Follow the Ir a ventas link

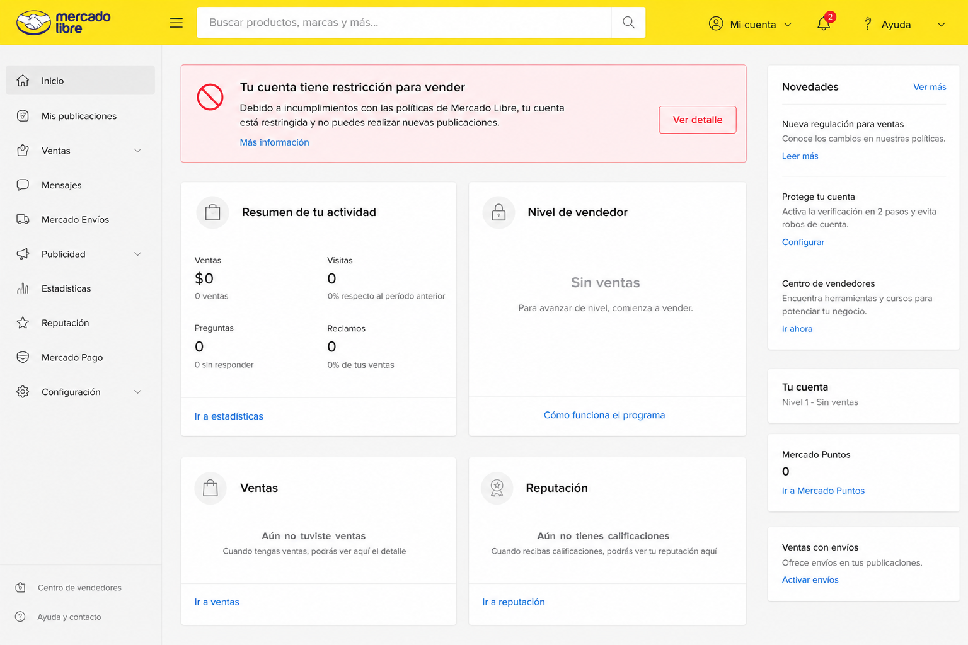(217, 602)
